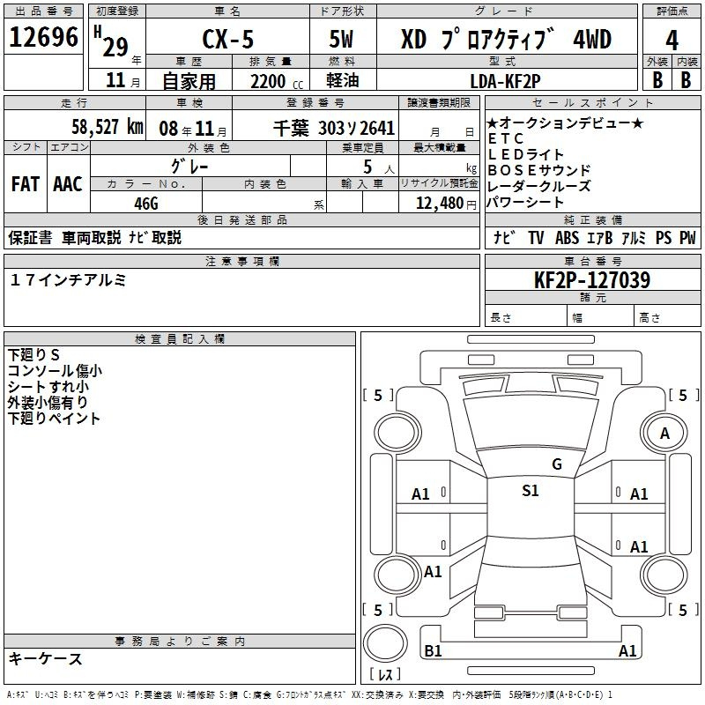Select the B grade under 外装
The image size is (705, 705).
tap(657, 80)
